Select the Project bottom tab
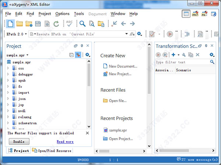The height and width of the screenshot is (165, 221). click(18, 151)
